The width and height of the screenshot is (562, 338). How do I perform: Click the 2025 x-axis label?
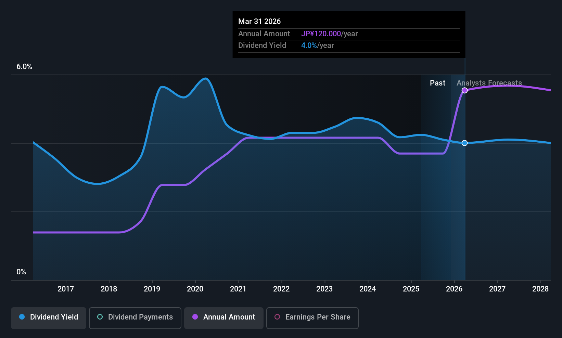pos(411,289)
